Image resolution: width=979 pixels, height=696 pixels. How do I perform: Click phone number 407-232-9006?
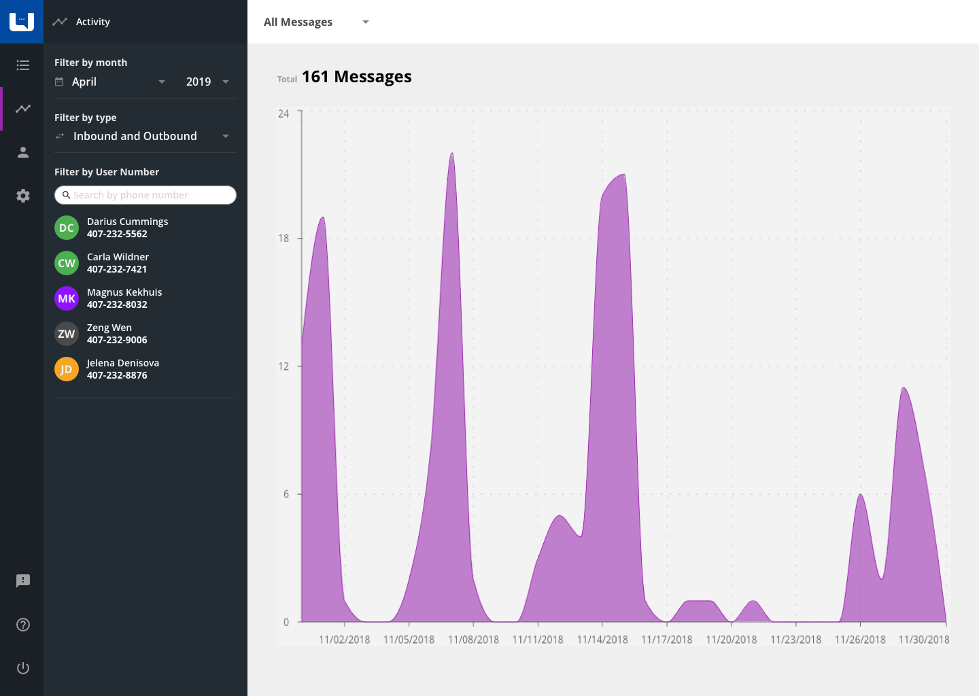pyautogui.click(x=117, y=340)
